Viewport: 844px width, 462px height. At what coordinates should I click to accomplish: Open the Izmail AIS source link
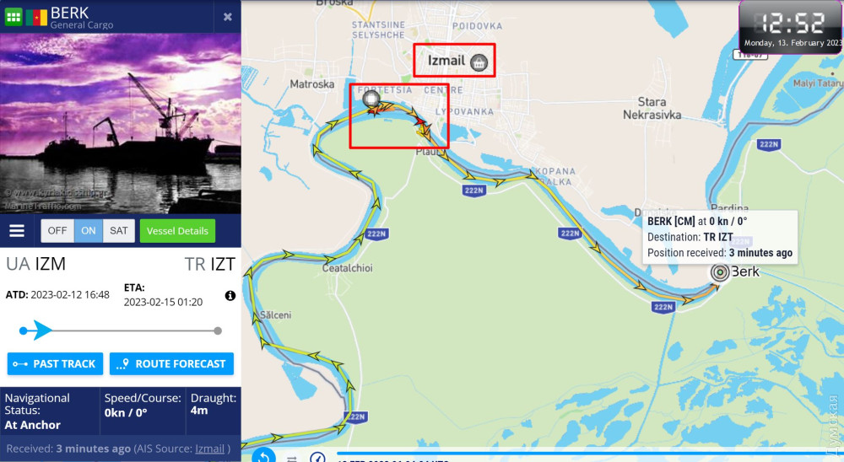coord(209,449)
